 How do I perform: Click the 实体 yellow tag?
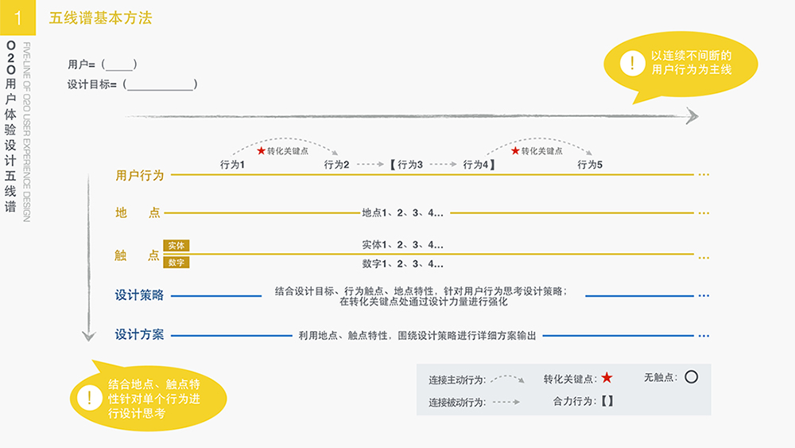pyautogui.click(x=176, y=246)
